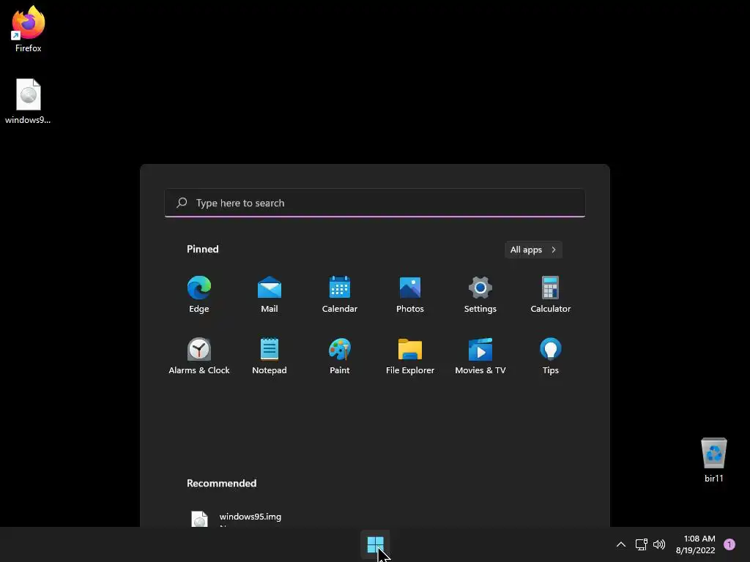
Task: Launch the Mail app
Action: 270,294
